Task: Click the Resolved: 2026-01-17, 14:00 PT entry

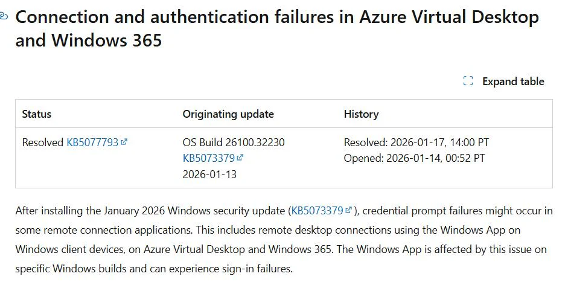Action: [416, 143]
